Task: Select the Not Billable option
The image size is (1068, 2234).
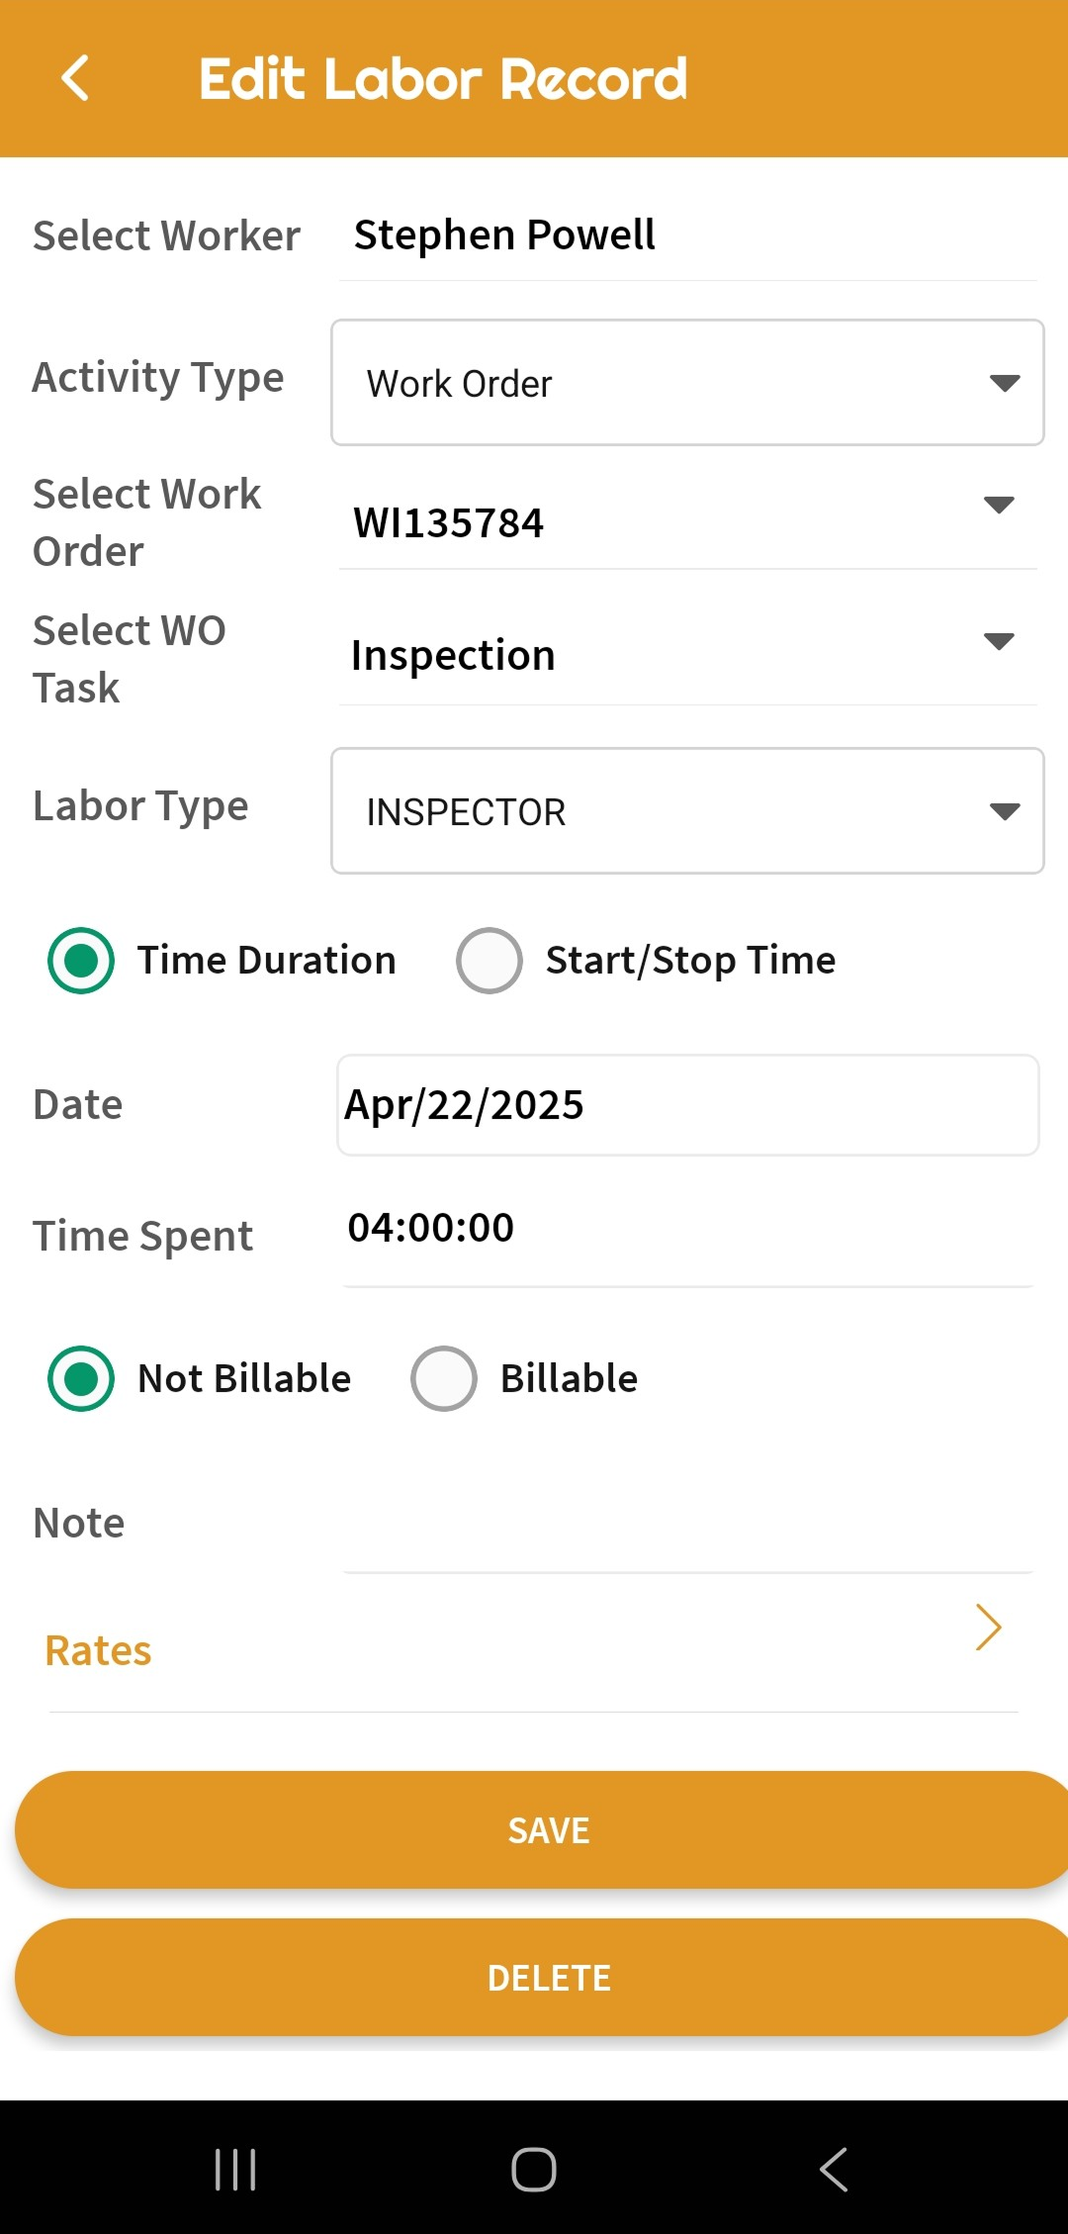Action: (x=81, y=1378)
